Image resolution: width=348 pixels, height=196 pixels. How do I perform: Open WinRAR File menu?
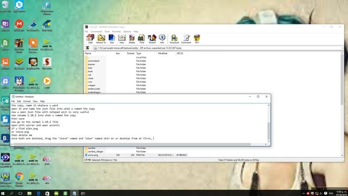[86, 32]
